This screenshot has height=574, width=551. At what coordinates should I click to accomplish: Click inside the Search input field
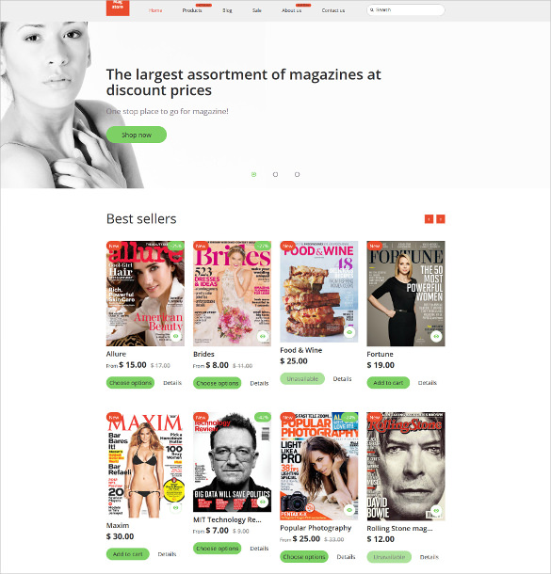click(406, 10)
